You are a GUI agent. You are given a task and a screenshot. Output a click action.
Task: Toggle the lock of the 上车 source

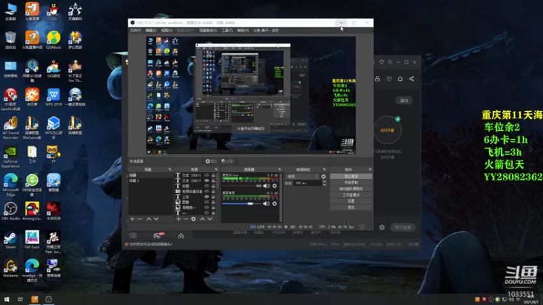click(x=213, y=197)
